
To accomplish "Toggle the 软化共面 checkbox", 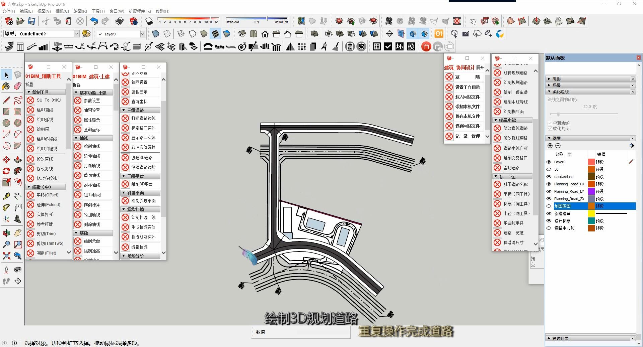I will (x=550, y=129).
